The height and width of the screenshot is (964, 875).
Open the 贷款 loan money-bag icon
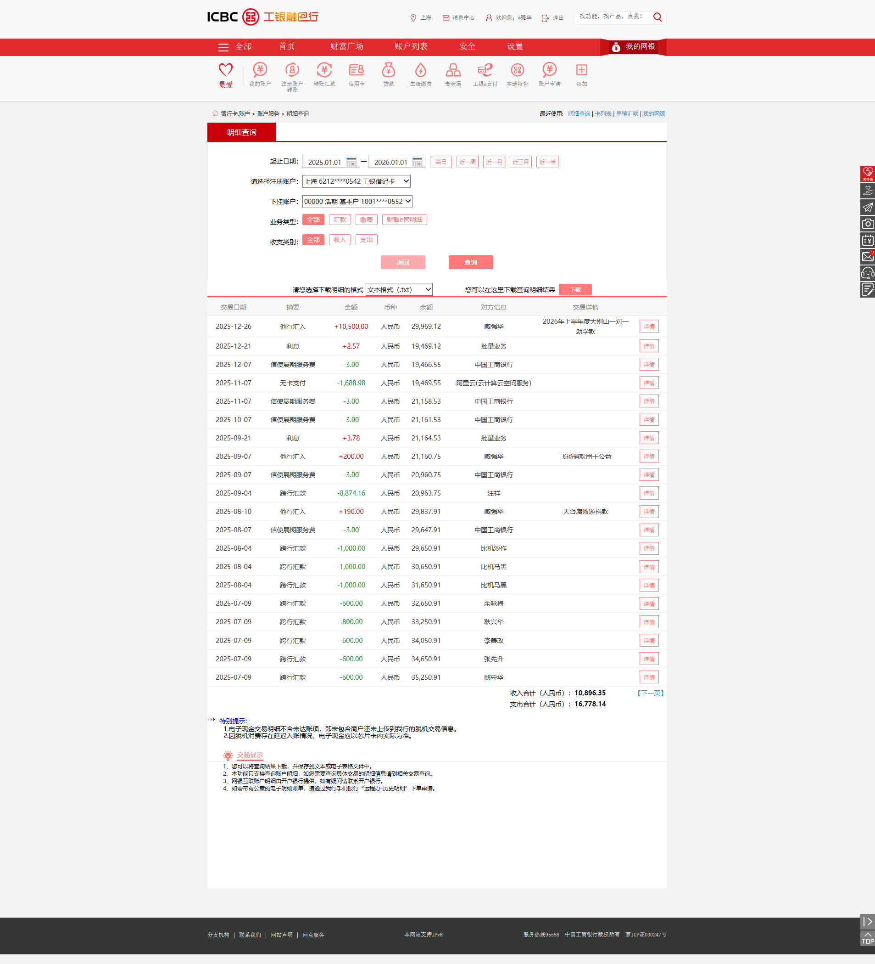tap(388, 71)
